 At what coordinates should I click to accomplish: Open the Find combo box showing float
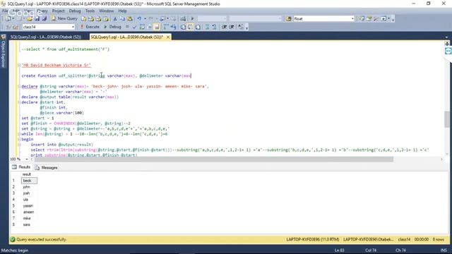point(323,19)
